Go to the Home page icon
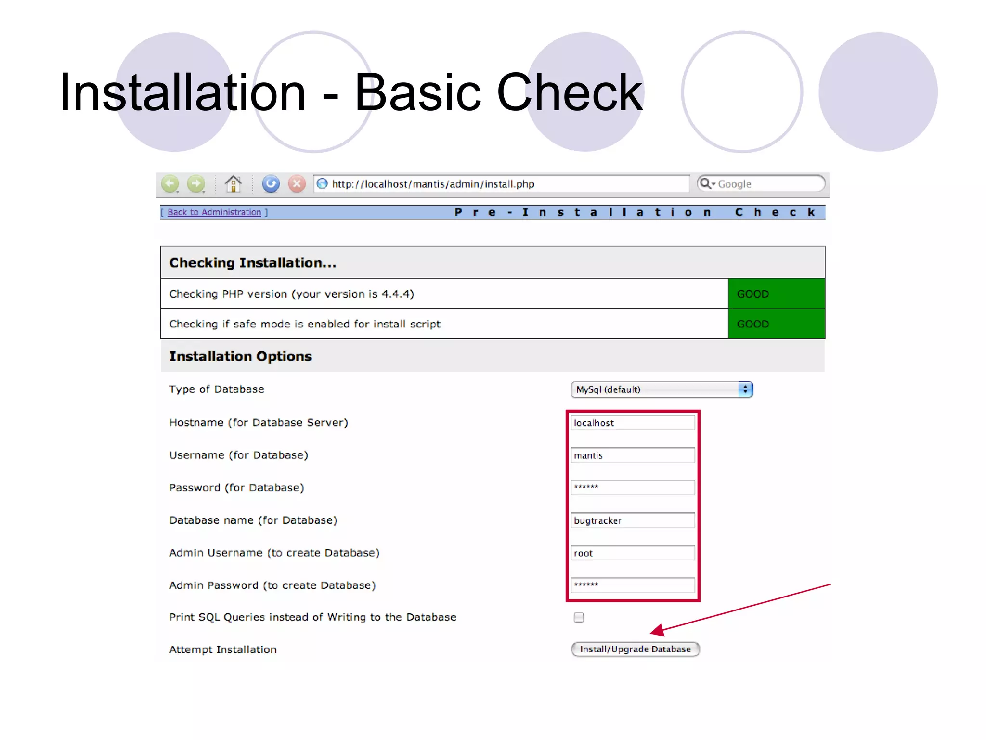Screen dimensions: 986x740 pos(234,184)
